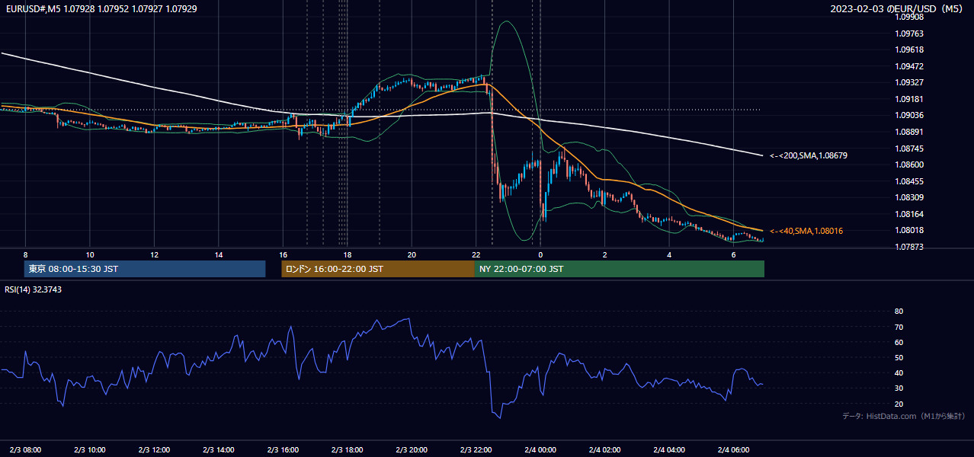This screenshot has height=457, width=974.
Task: Click price level 1.07873 on the axis
Action: pos(908,247)
